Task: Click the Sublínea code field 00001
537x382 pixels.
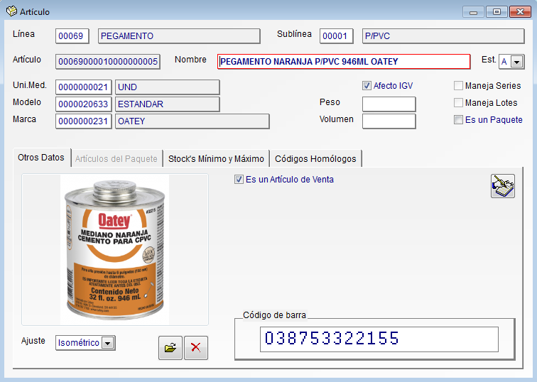Action: [x=336, y=36]
